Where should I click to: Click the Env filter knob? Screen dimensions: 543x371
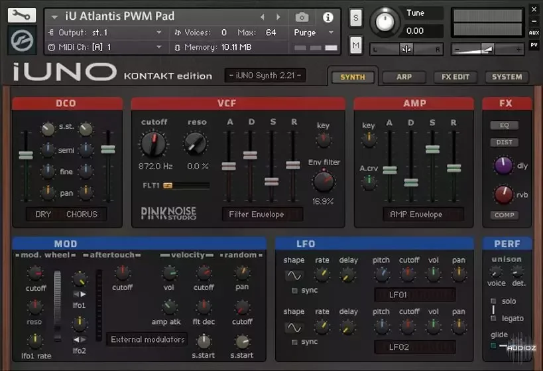(x=324, y=181)
